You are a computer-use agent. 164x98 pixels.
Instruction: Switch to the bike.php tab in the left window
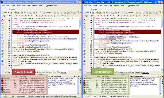pyautogui.click(x=7, y=72)
